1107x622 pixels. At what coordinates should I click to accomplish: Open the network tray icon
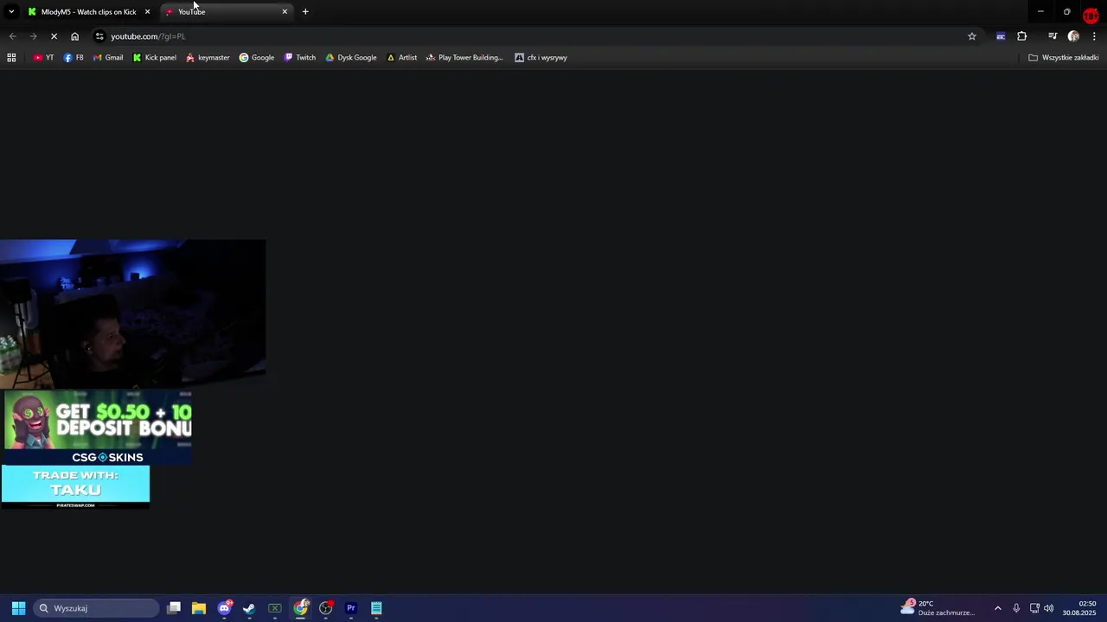pos(1034,608)
